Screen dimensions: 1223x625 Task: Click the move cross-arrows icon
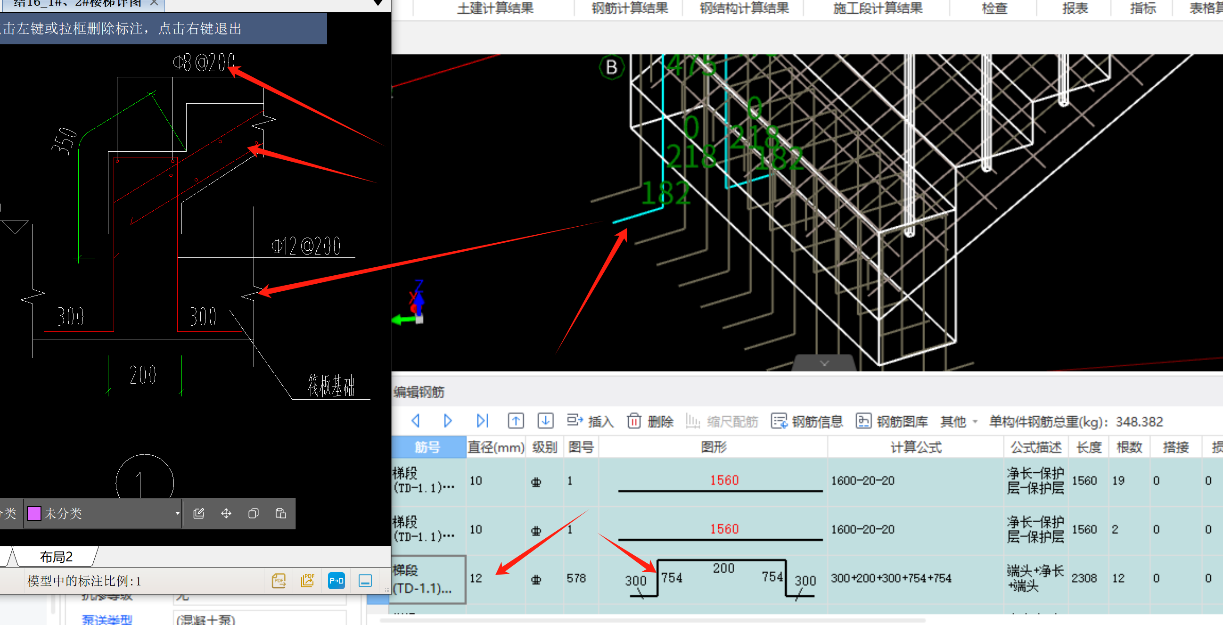(x=226, y=513)
